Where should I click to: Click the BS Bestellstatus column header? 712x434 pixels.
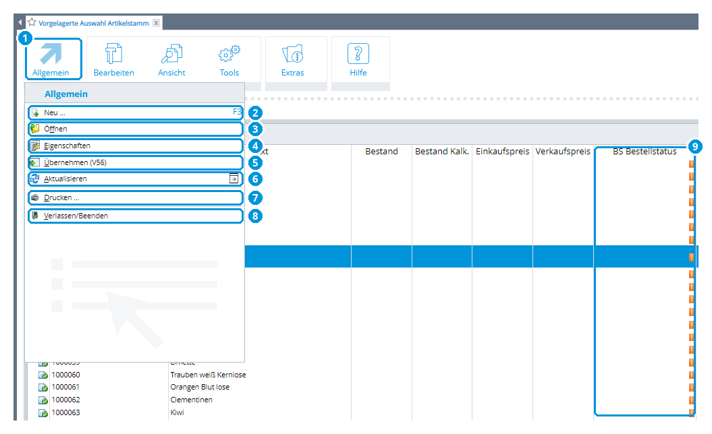(645, 152)
